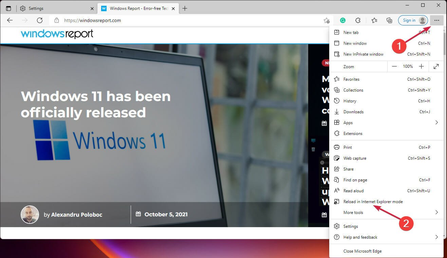Enter full screen via zoom expand icon
This screenshot has height=258, width=447.
coord(436,66)
